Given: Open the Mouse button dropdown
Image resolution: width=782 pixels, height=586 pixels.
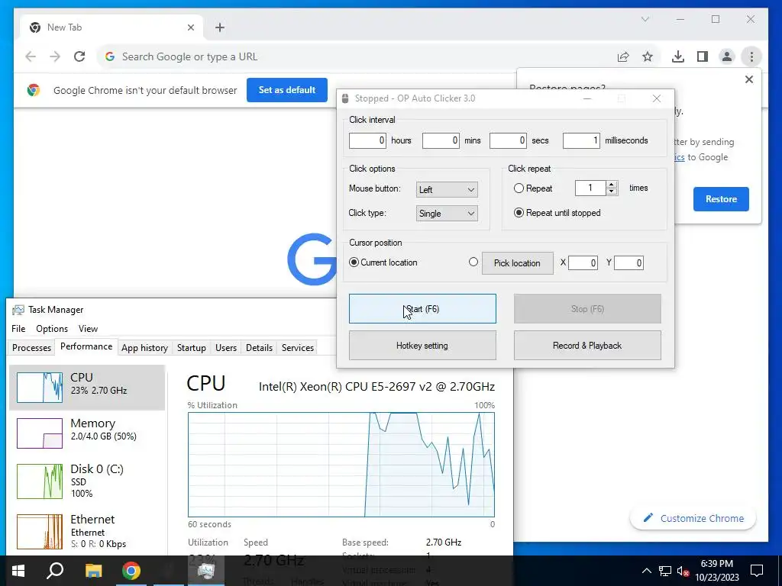Looking at the screenshot, I should (x=447, y=189).
